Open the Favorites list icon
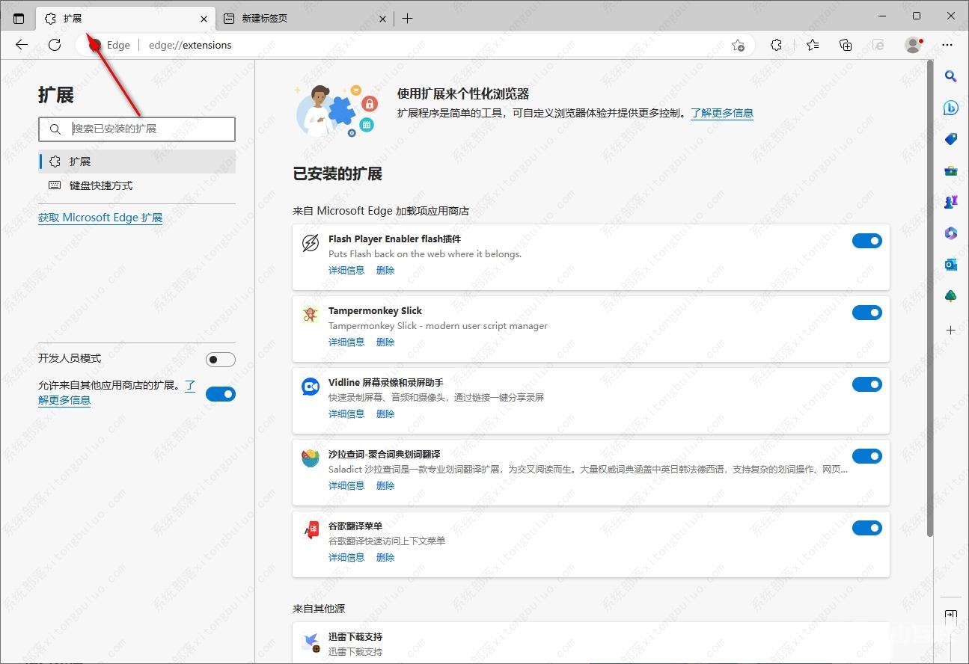The height and width of the screenshot is (664, 969). (x=813, y=45)
